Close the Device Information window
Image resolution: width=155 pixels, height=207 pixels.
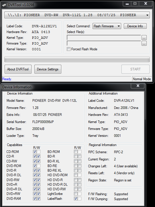(x=138, y=86)
